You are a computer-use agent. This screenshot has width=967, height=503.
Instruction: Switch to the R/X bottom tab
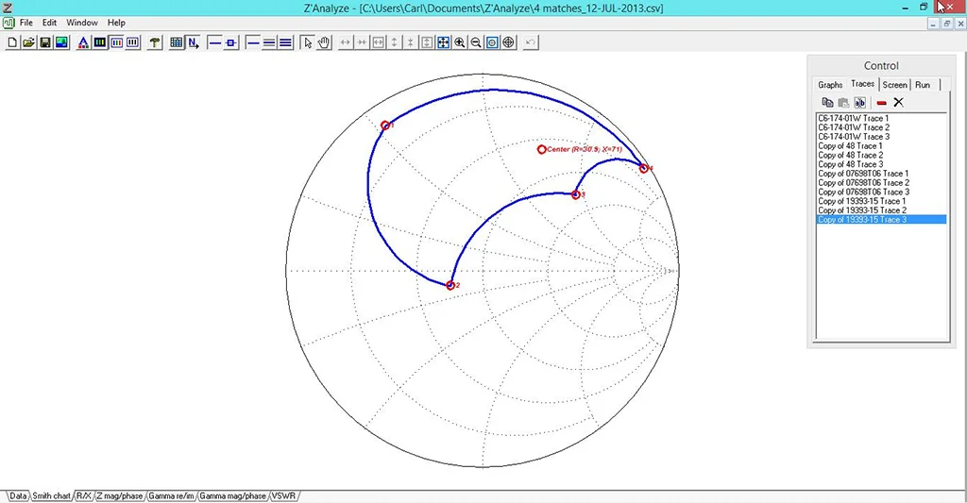click(83, 495)
